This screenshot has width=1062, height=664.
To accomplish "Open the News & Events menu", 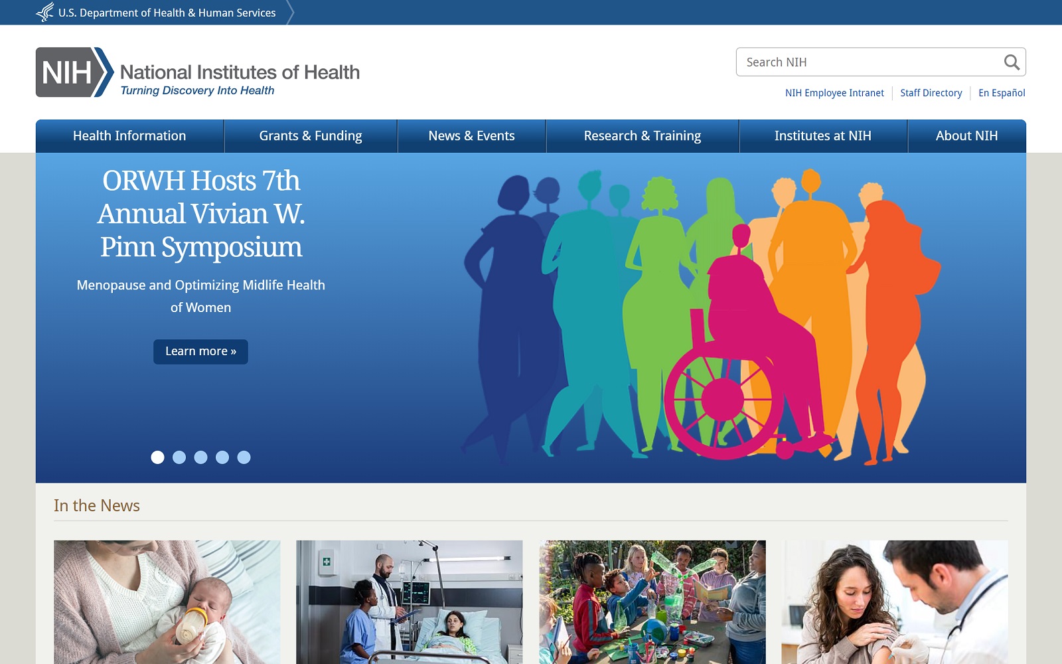I will [471, 136].
